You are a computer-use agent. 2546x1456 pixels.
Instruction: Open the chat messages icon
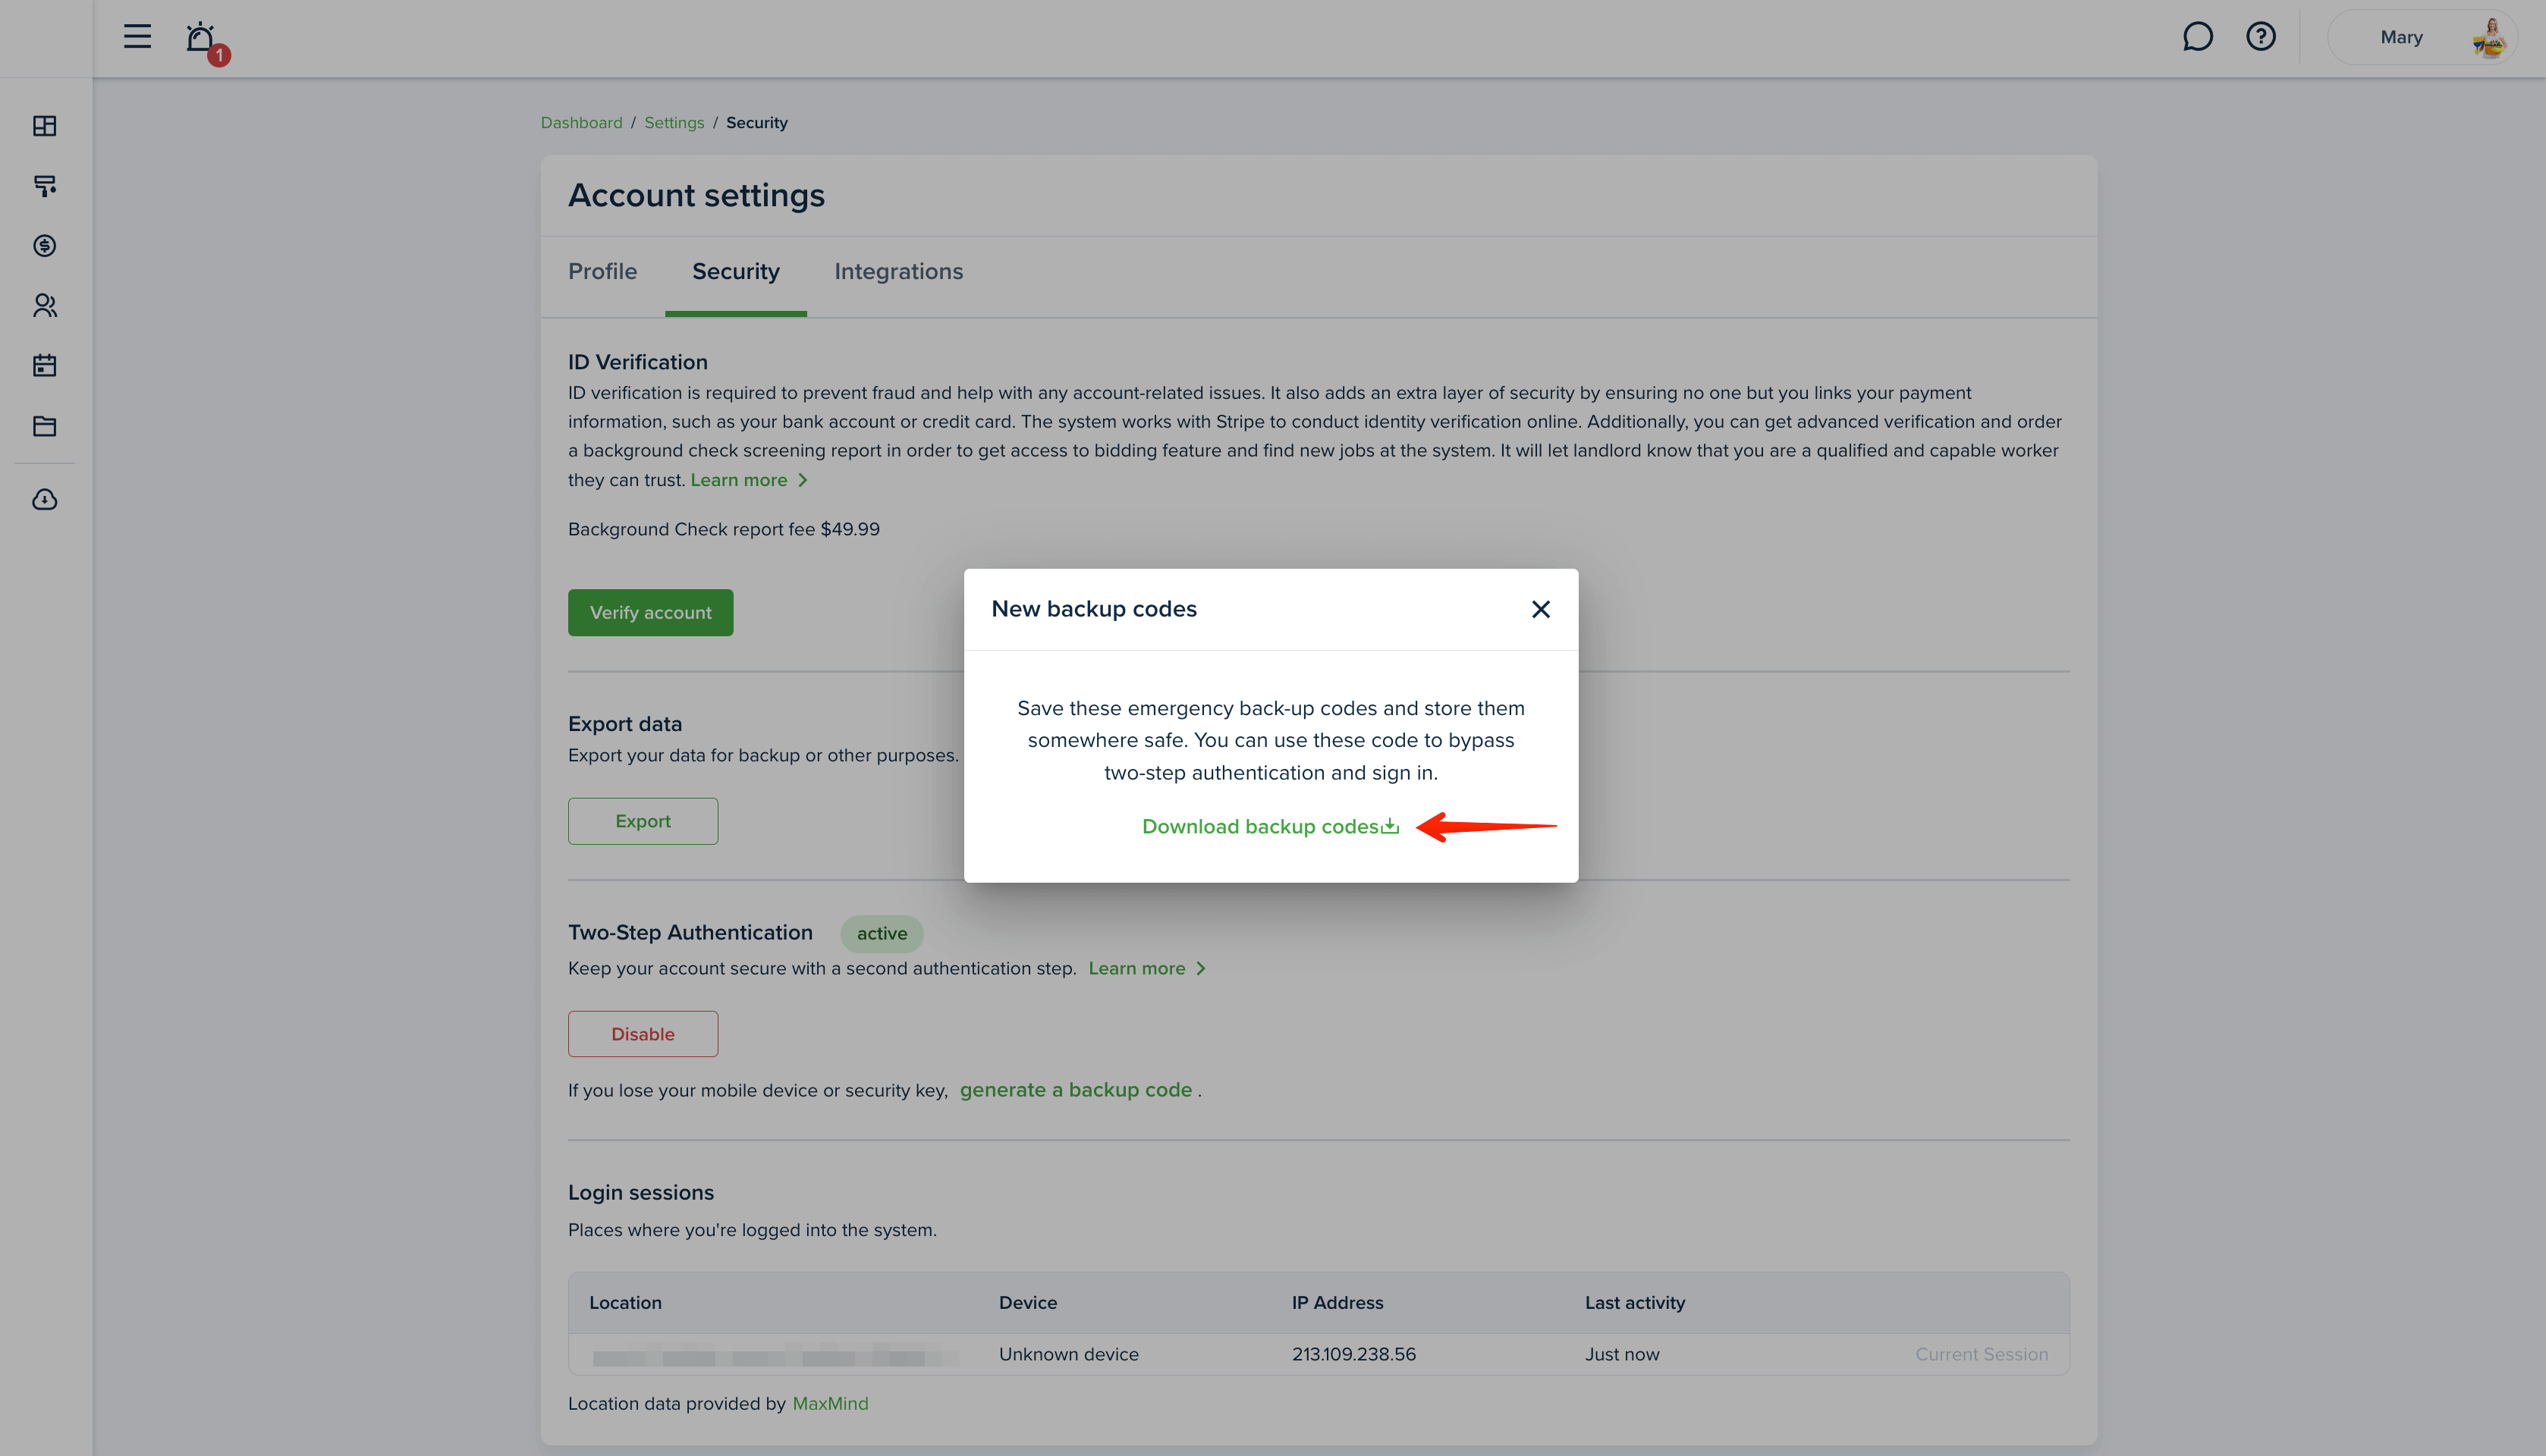[x=2197, y=37]
